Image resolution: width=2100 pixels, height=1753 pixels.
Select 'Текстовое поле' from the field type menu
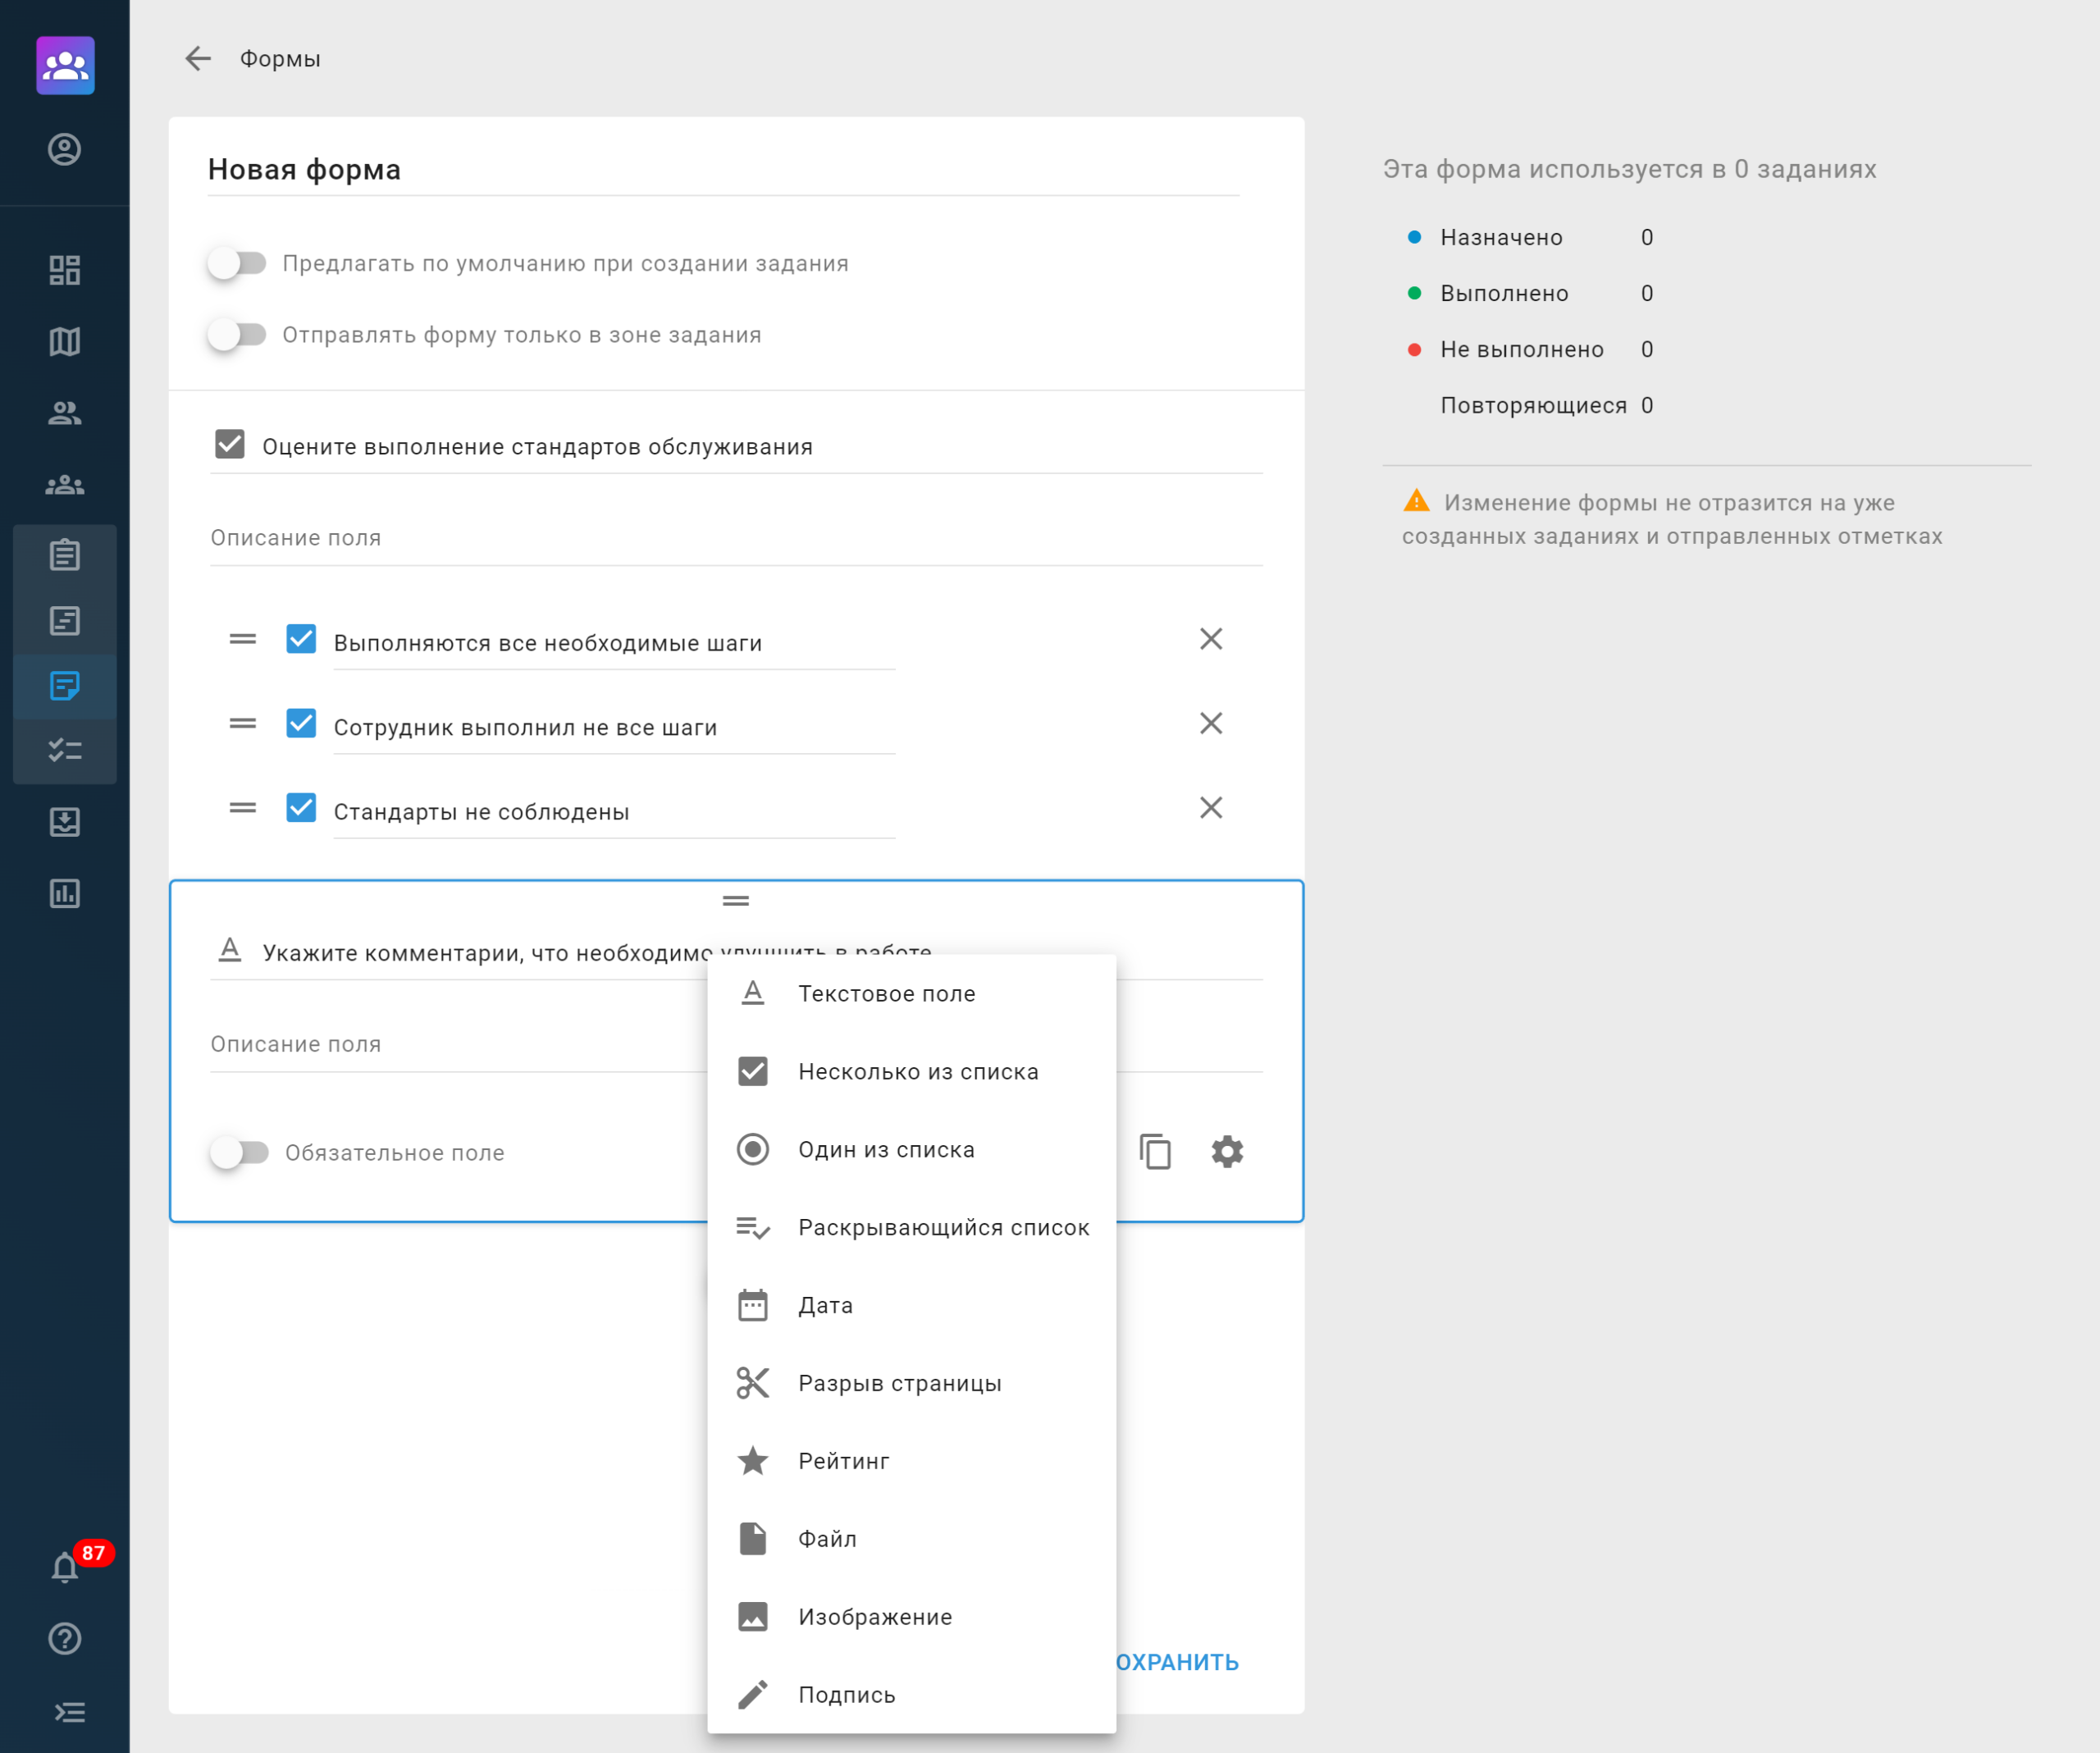coord(912,993)
